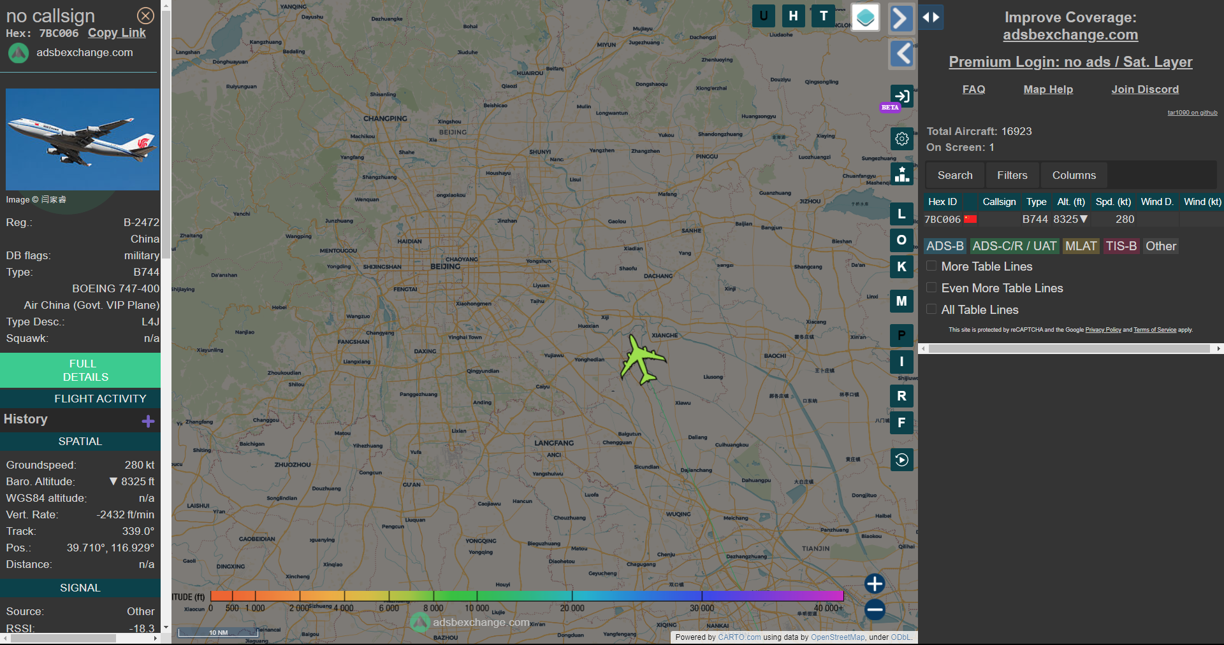1224x645 pixels.
Task: Toggle ADS-C/R / UAT source filter
Action: [x=1014, y=246]
